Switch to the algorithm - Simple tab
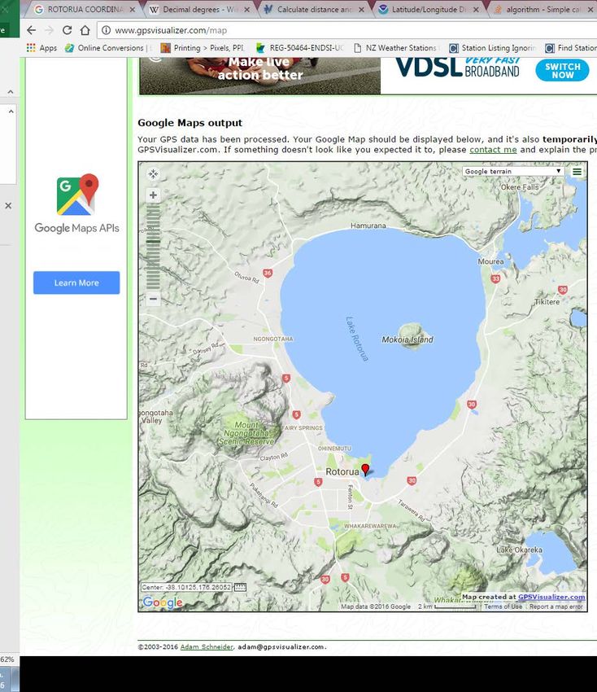The width and height of the screenshot is (597, 692). [x=543, y=9]
